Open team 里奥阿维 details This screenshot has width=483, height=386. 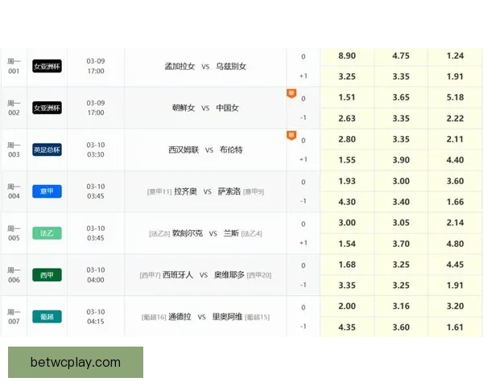coord(227,317)
